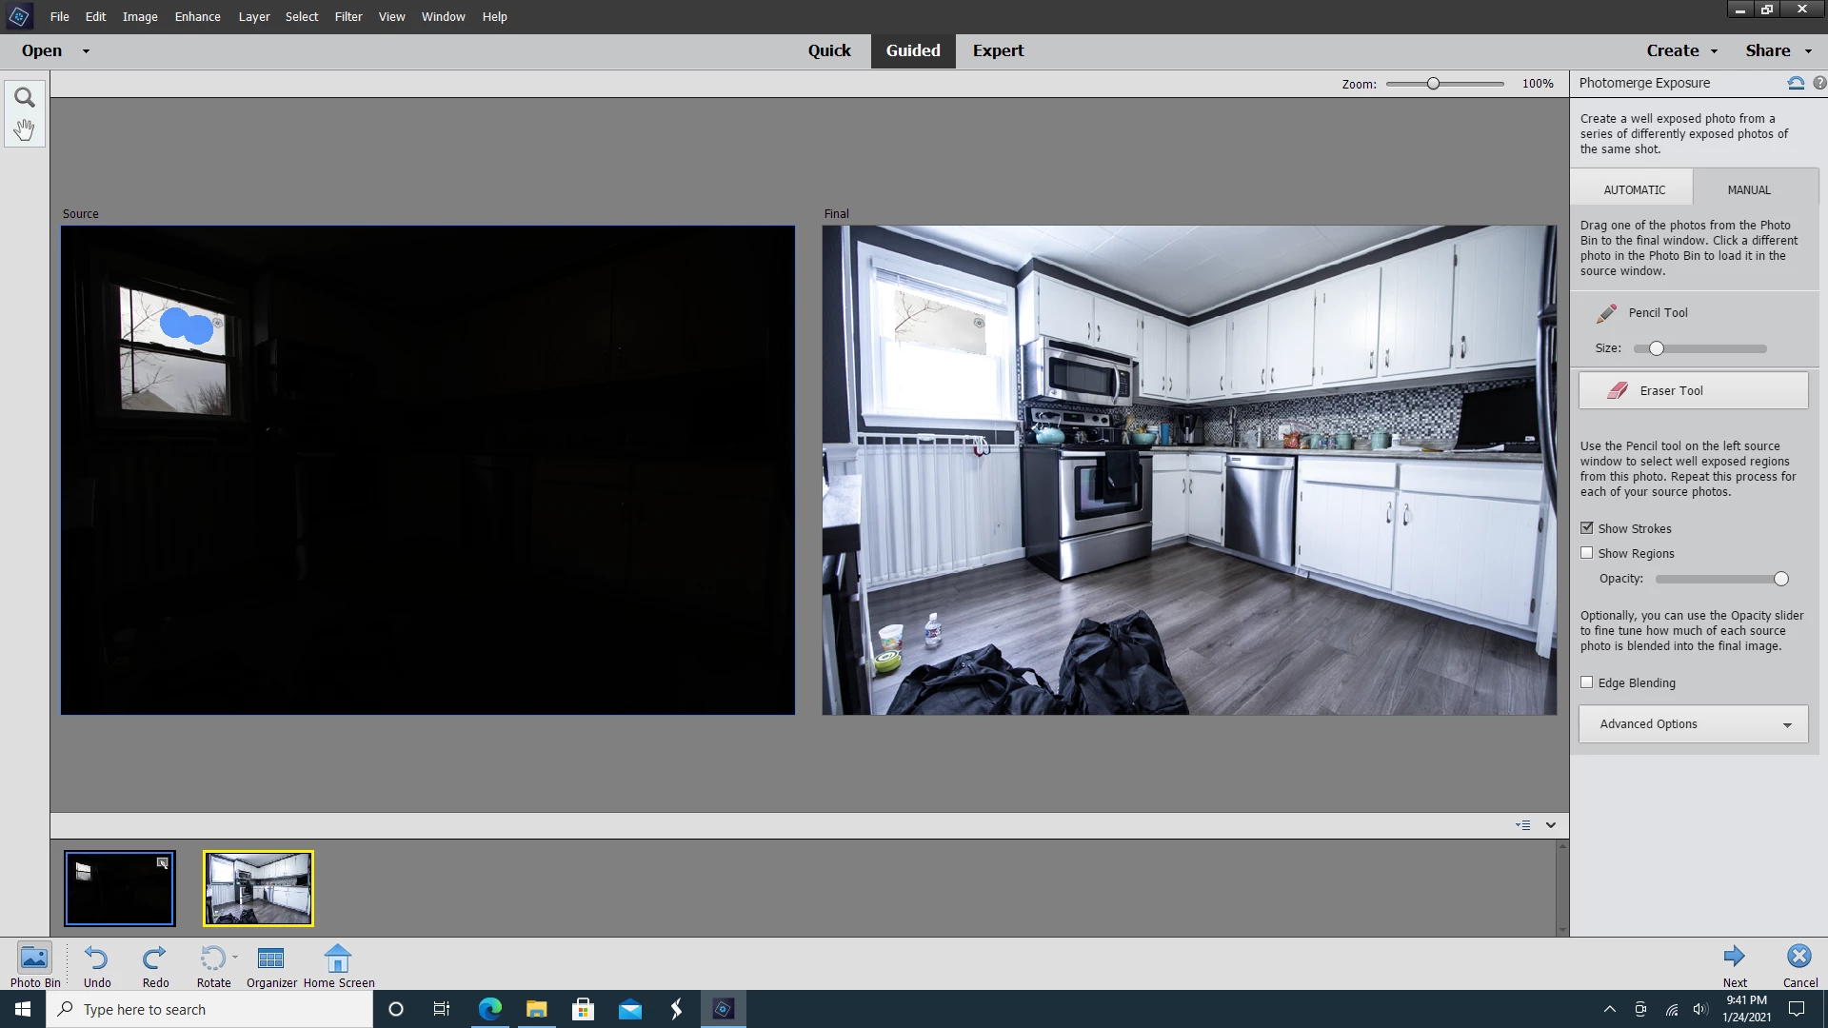Screen dimensions: 1828x1028
Task: Go to Home Screen
Action: click(338, 959)
